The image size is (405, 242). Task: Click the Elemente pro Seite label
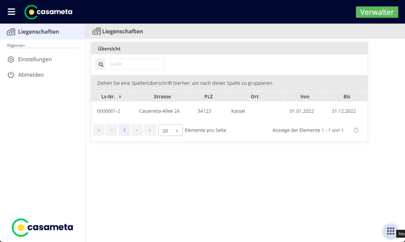coord(205,130)
